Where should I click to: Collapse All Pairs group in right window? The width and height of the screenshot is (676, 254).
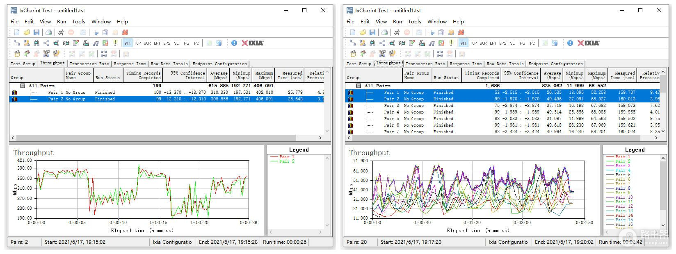359,86
